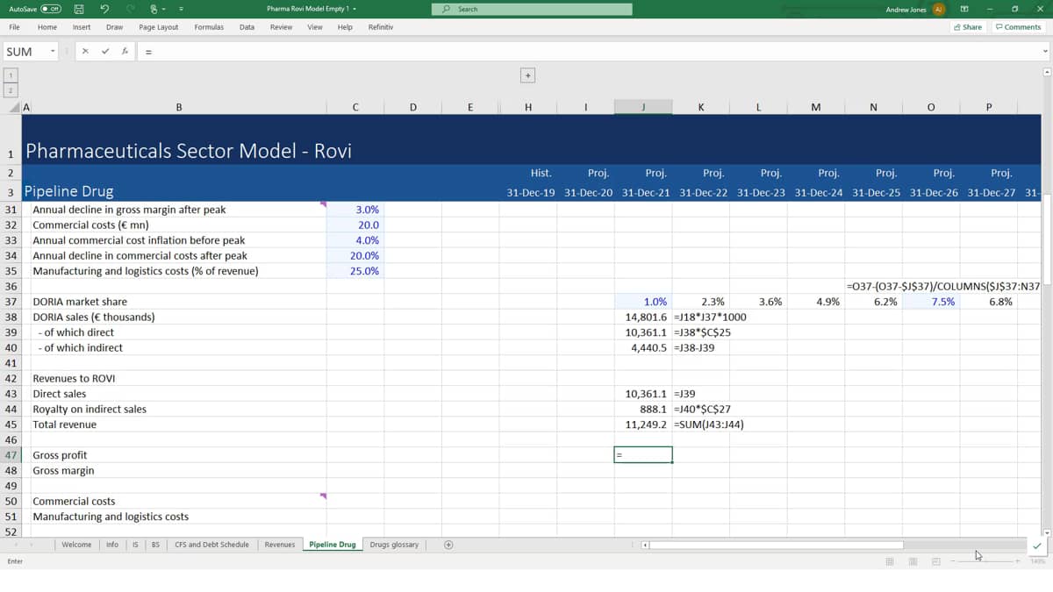1053x592 pixels.
Task: Open the File menu
Action: pos(15,27)
